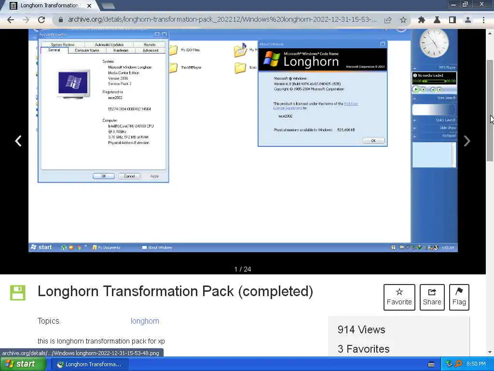Toggle the browser side panel icon
This screenshot has width=494, height=371.
point(453,20)
